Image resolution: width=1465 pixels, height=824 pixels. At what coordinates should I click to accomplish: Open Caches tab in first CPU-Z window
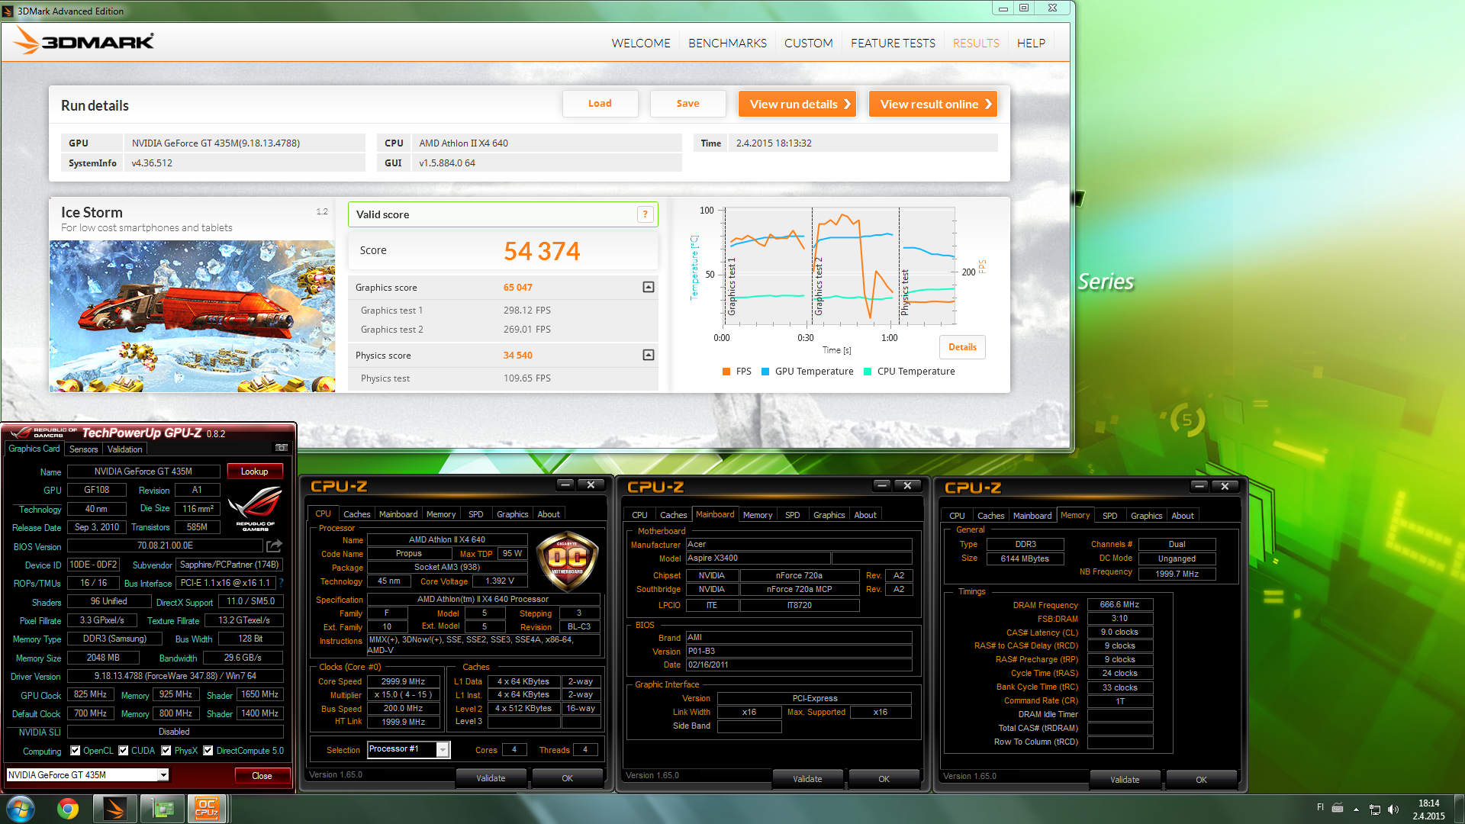click(356, 514)
